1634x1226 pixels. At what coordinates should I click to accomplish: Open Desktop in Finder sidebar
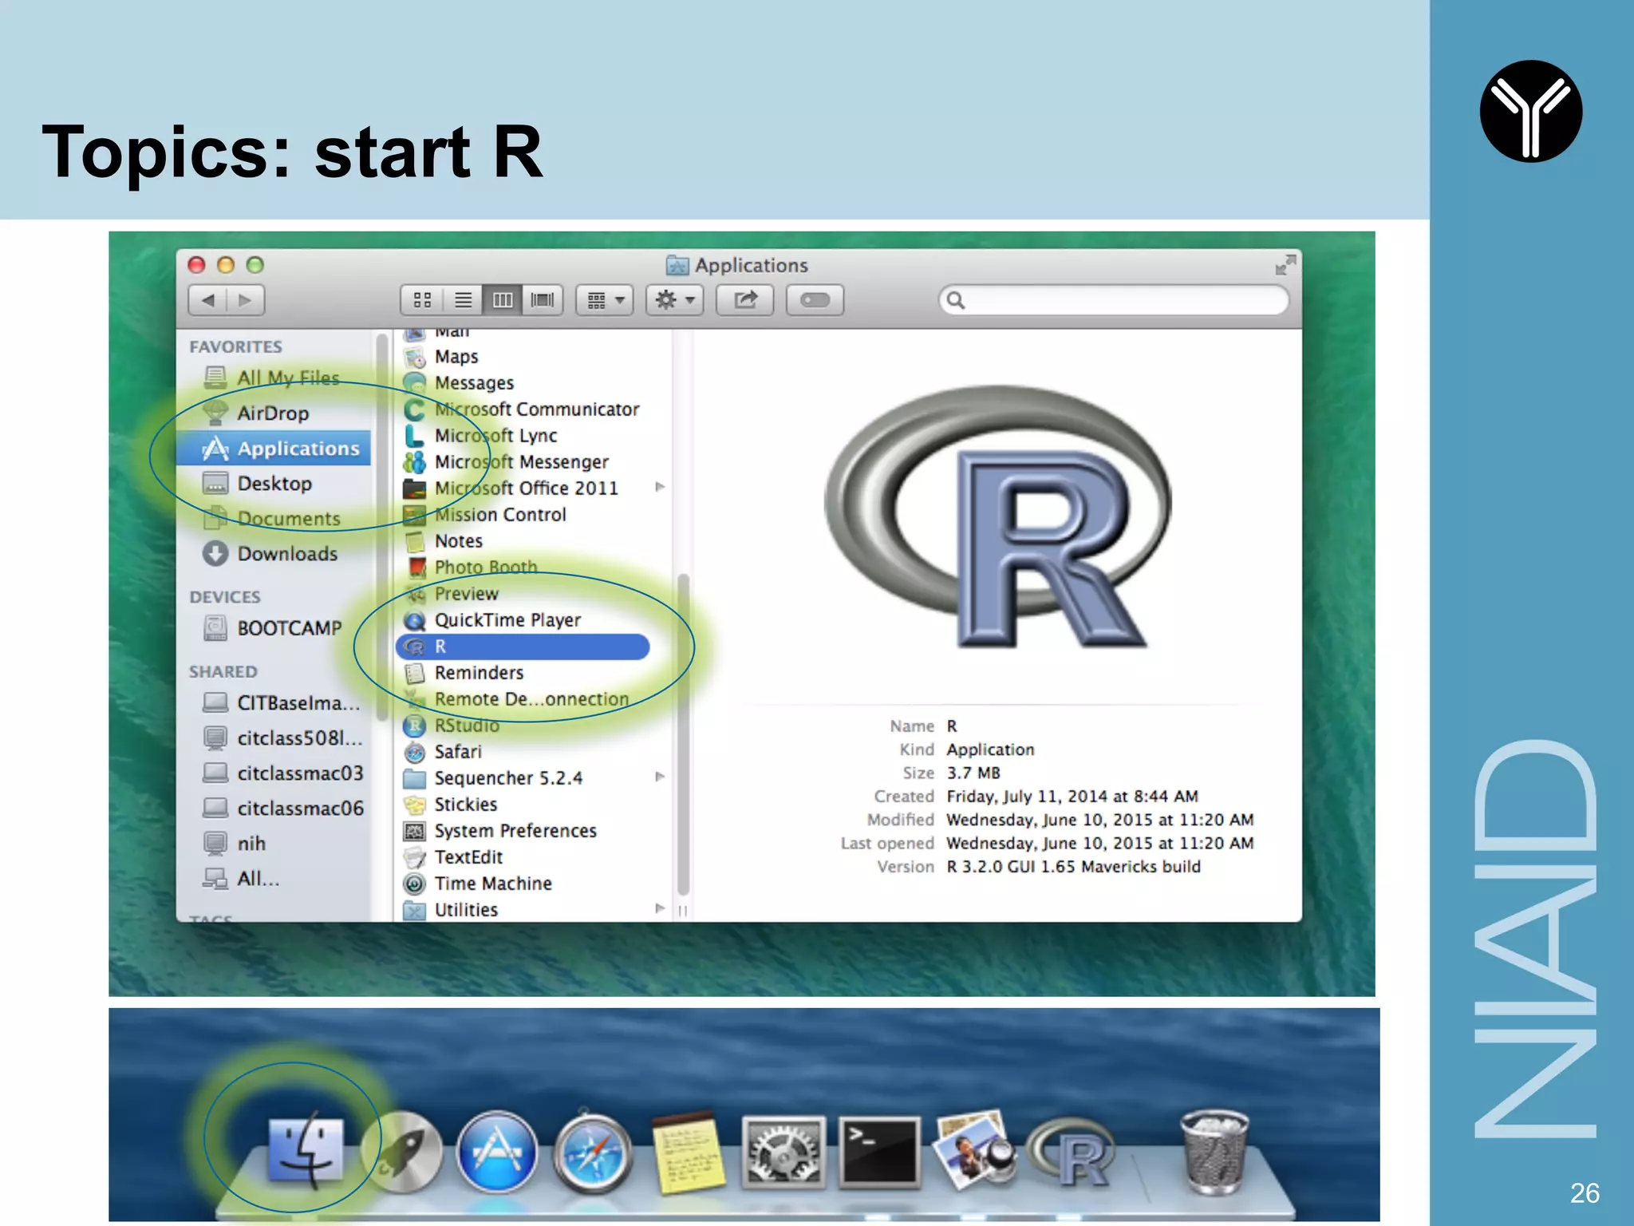274,483
